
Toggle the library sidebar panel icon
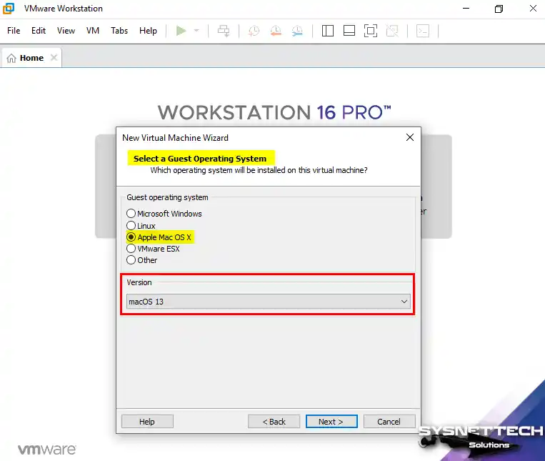pyautogui.click(x=328, y=31)
